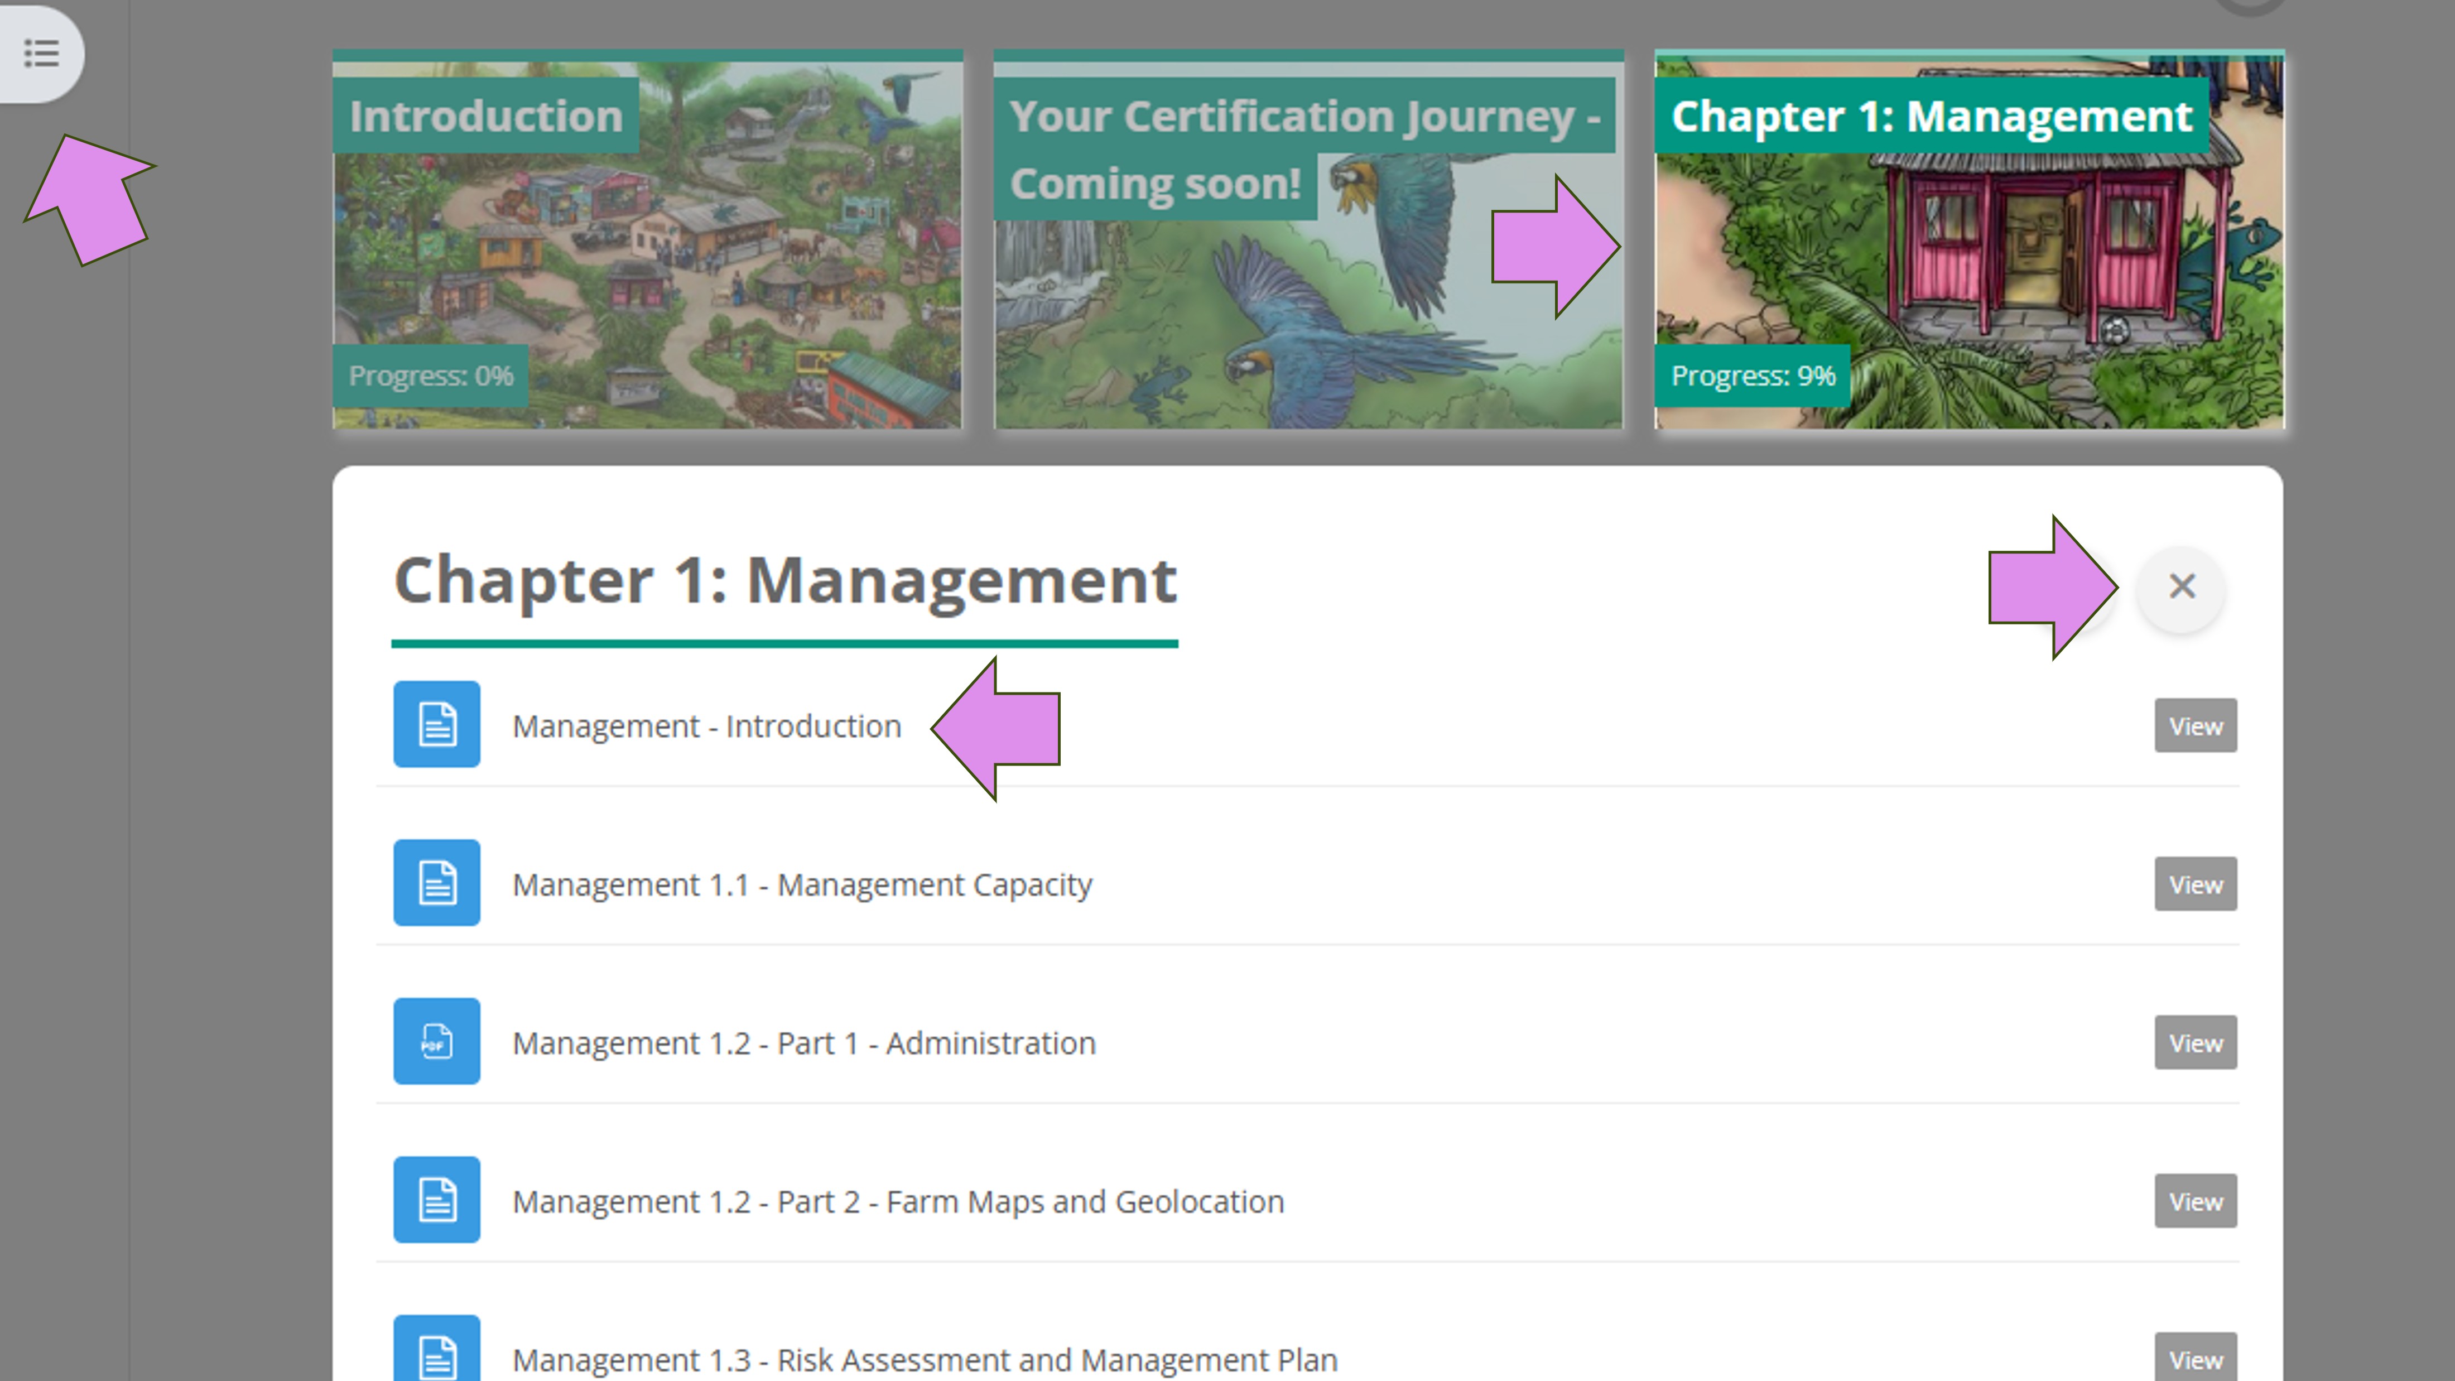View the Management - Introduction lesson
The width and height of the screenshot is (2455, 1381).
coord(2195,726)
